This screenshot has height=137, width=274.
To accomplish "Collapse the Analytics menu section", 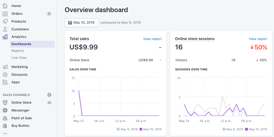I will pyautogui.click(x=19, y=37).
